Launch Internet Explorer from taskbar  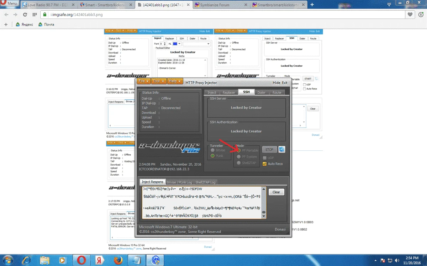pos(27,260)
